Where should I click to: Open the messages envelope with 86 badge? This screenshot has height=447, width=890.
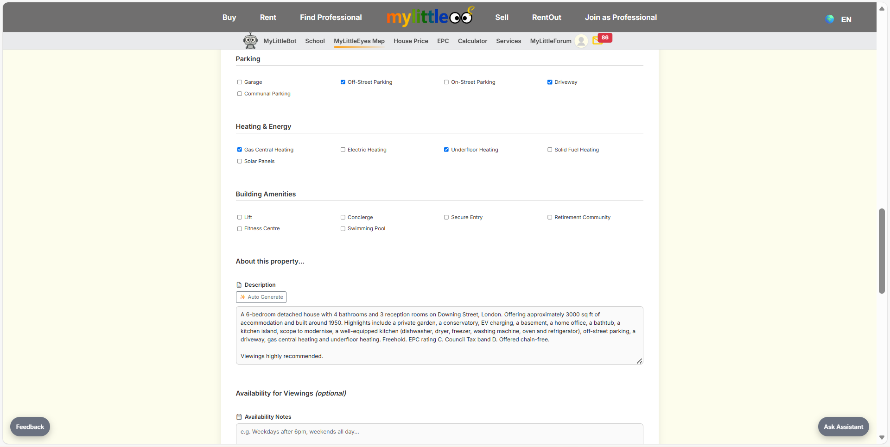click(597, 41)
